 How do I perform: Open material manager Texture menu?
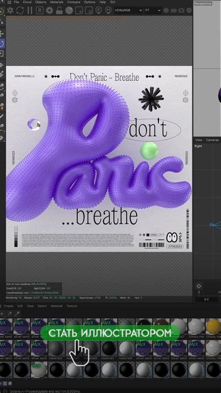(x=72, y=306)
